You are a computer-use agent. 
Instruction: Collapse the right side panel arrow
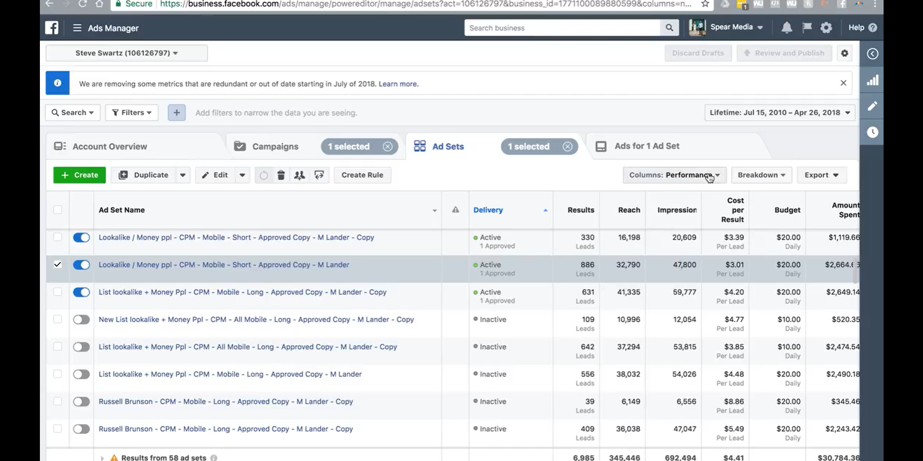click(x=873, y=54)
